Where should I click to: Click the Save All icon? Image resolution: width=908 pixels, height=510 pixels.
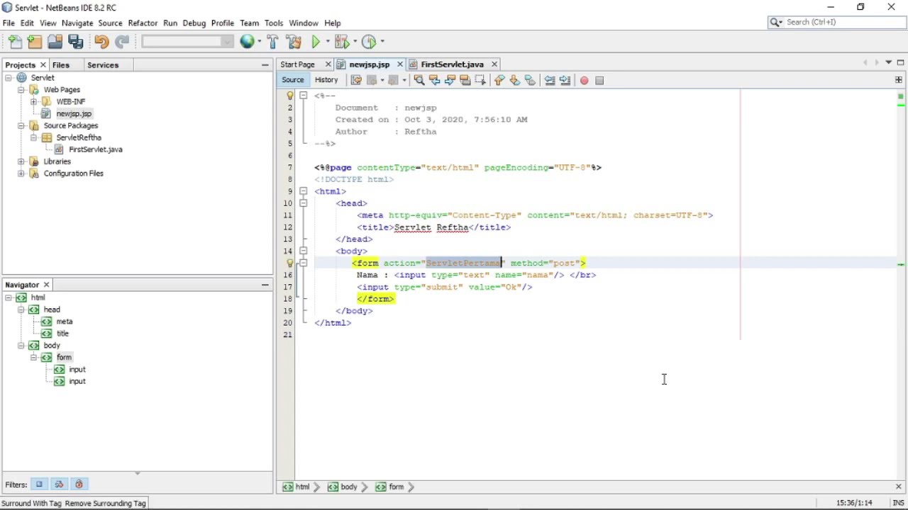click(76, 42)
